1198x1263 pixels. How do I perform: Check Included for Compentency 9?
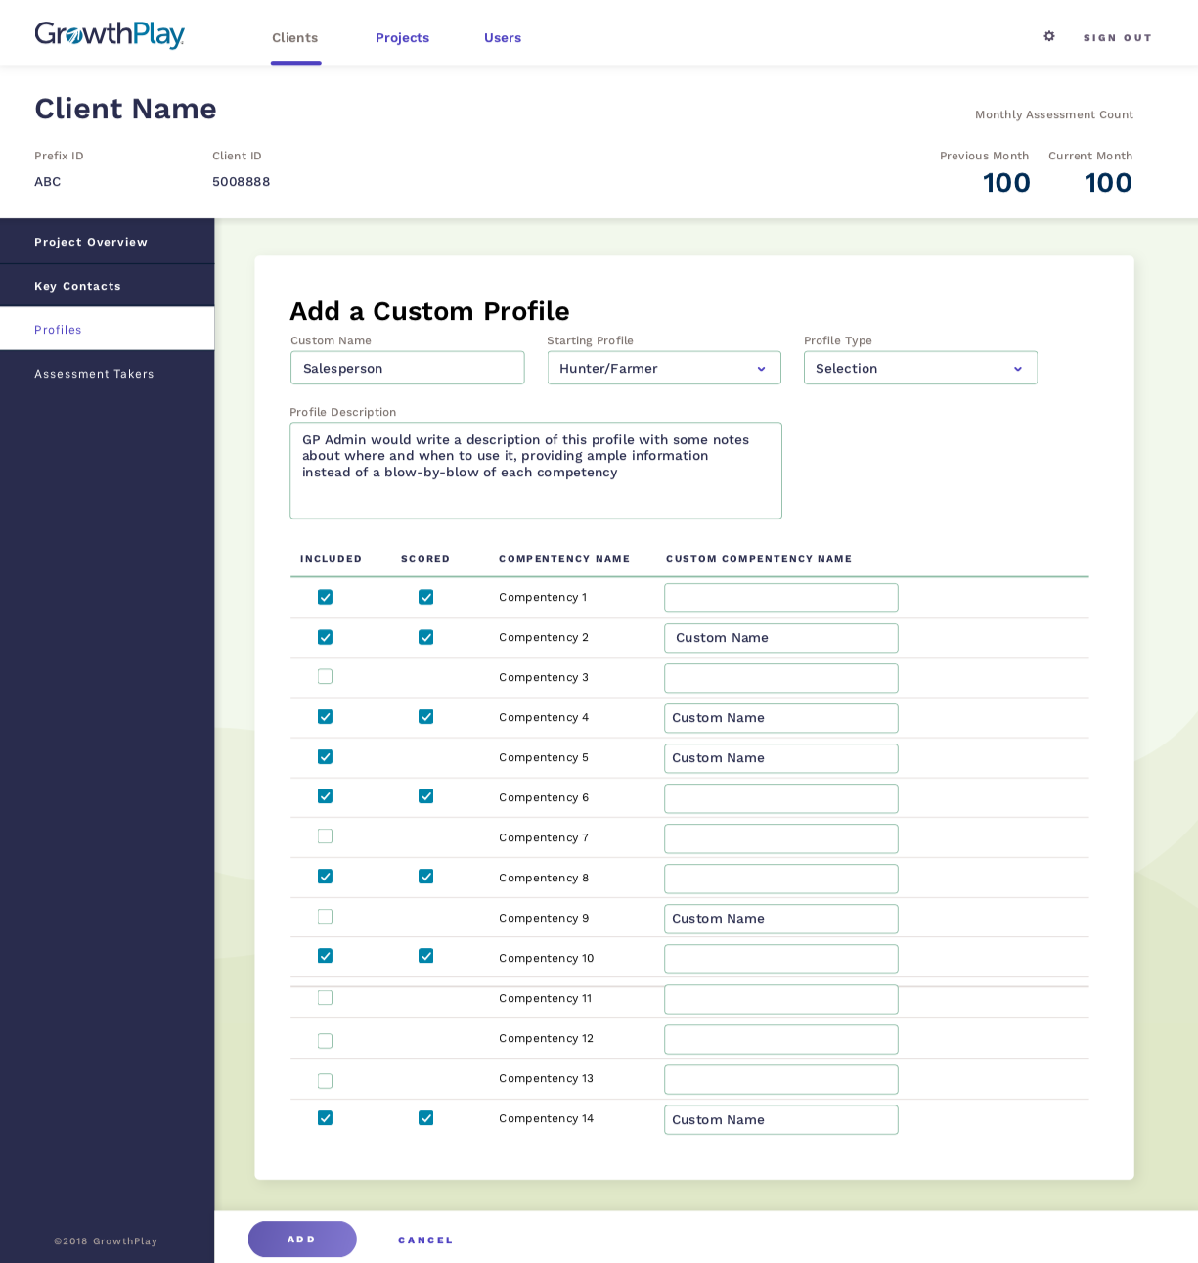(325, 916)
